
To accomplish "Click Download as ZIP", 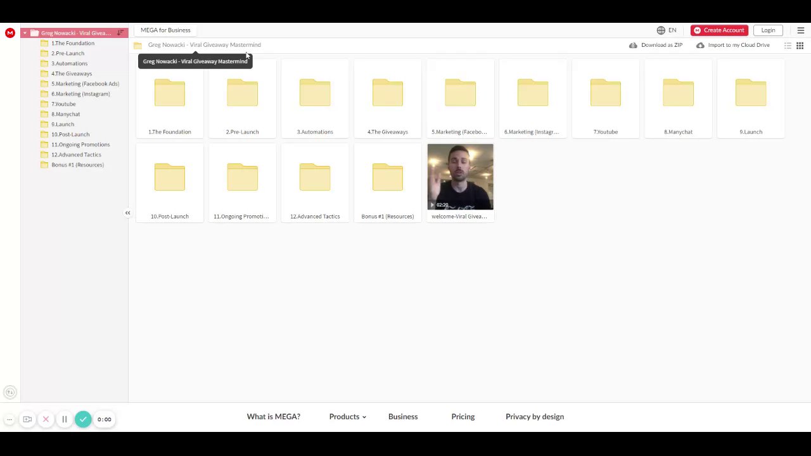I will tap(656, 46).
